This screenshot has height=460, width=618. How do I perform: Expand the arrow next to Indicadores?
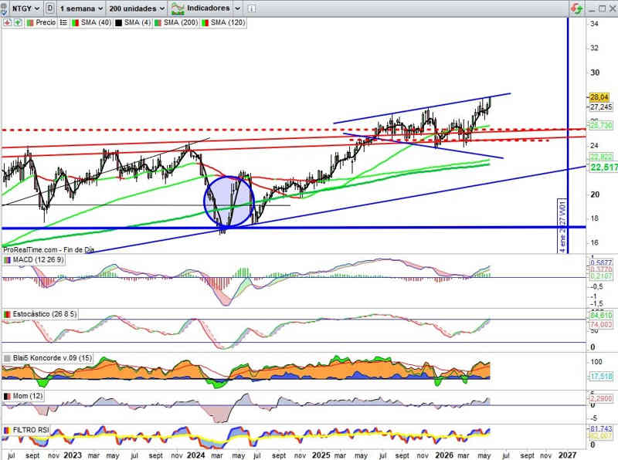point(238,8)
